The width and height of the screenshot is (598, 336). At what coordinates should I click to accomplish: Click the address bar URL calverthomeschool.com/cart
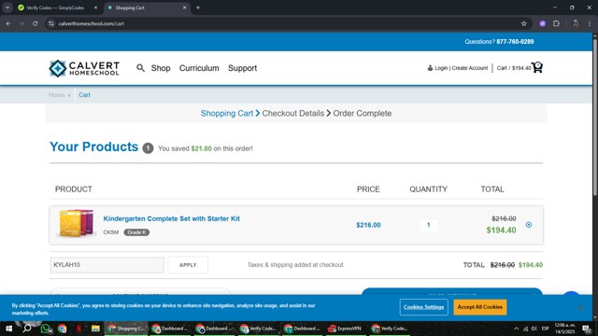pyautogui.click(x=92, y=23)
